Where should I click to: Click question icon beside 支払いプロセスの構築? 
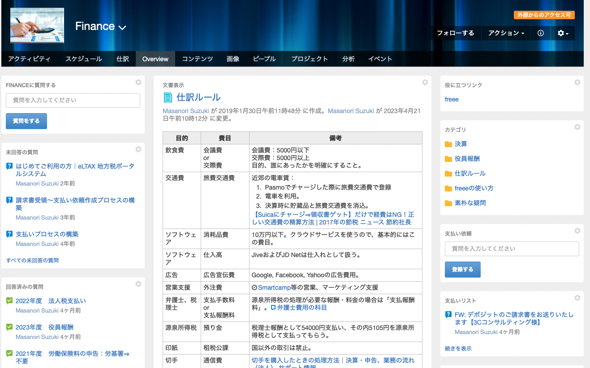[9, 234]
